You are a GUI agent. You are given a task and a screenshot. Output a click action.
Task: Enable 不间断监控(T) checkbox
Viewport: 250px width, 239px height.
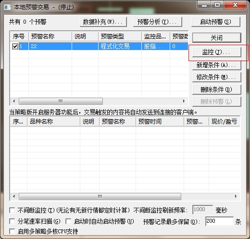tap(12, 210)
